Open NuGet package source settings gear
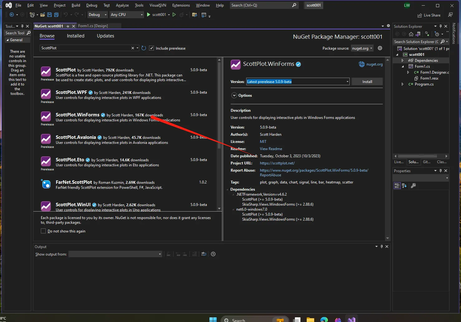Viewport: 461px width, 322px height. (380, 48)
